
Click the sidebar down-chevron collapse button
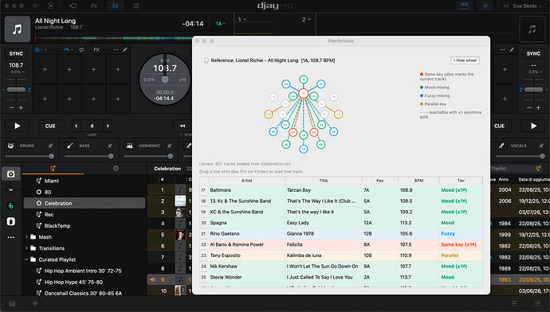tap(11, 189)
